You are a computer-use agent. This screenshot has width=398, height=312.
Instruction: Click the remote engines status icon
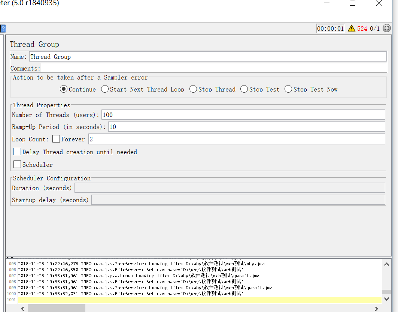coord(386,28)
